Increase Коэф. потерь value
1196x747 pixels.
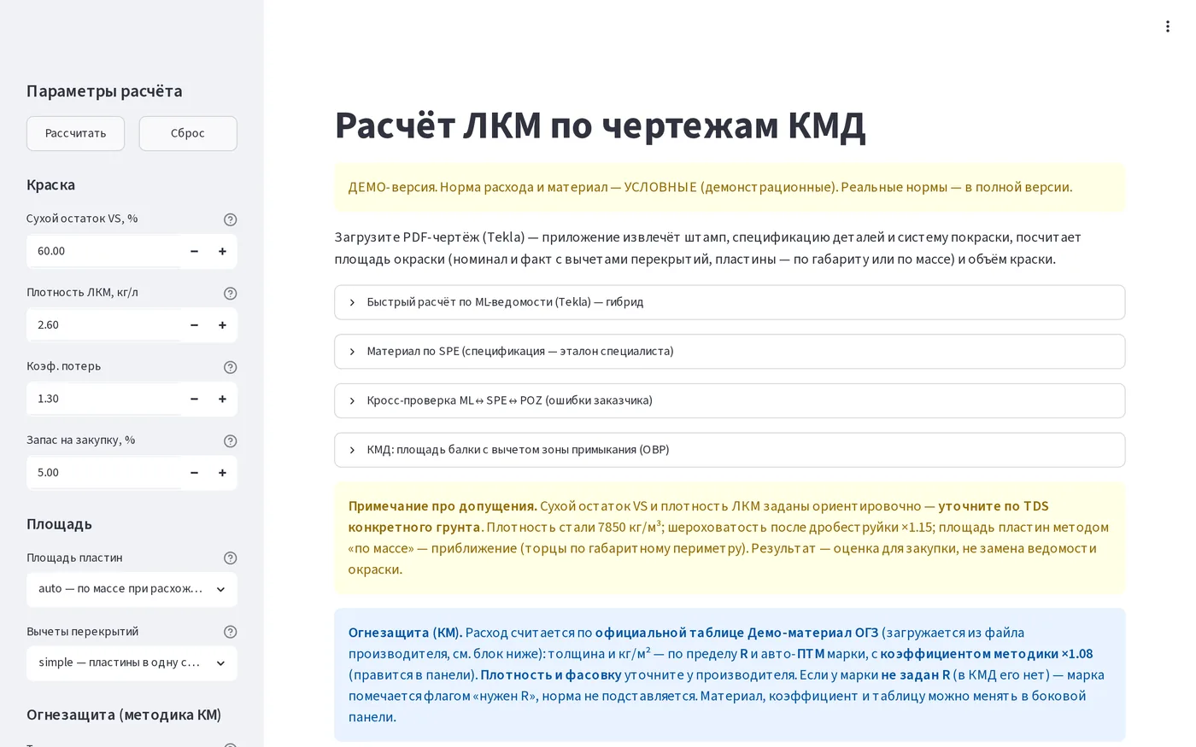222,399
